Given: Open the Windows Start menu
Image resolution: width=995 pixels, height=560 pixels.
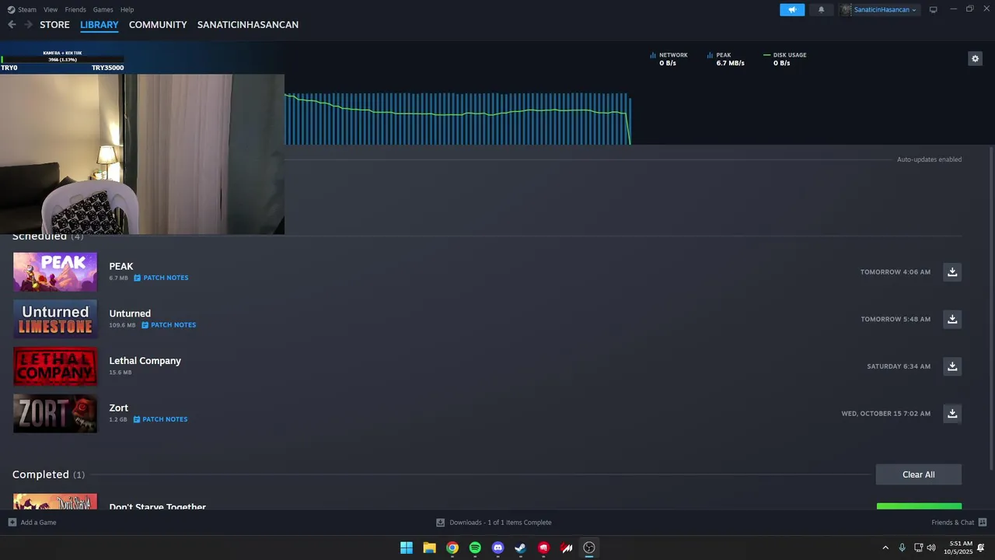Looking at the screenshot, I should [x=407, y=548].
